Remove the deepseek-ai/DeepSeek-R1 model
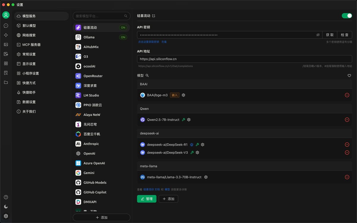Image resolution: width=357 pixels, height=223 pixels. pos(347,145)
